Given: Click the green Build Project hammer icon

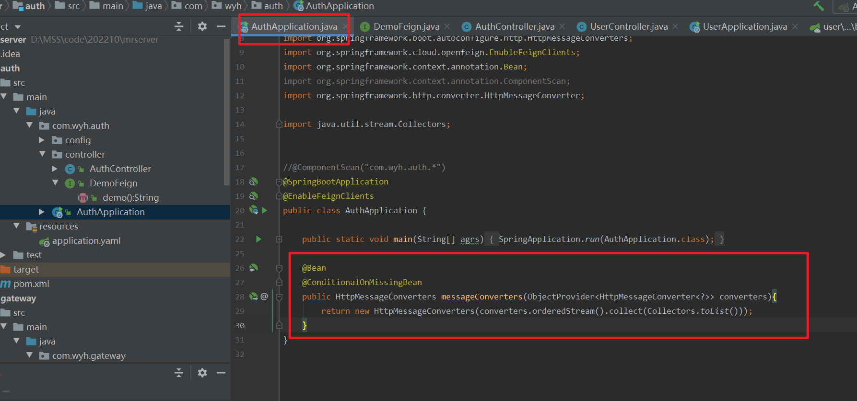Looking at the screenshot, I should [x=819, y=6].
